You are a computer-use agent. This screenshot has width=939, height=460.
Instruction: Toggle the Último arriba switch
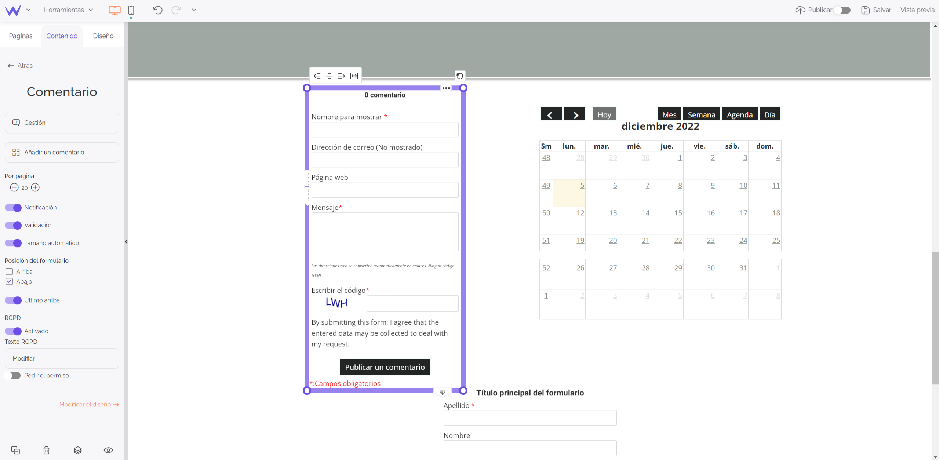pyautogui.click(x=12, y=300)
